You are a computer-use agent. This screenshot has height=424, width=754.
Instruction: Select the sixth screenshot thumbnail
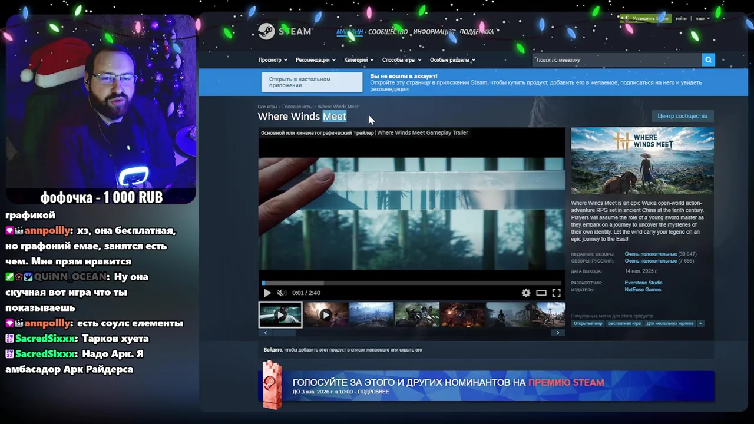click(x=508, y=315)
